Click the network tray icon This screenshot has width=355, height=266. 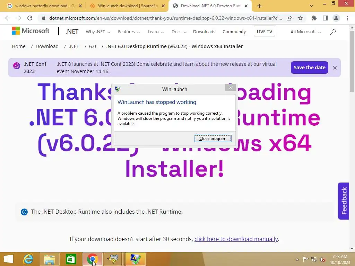click(314, 259)
